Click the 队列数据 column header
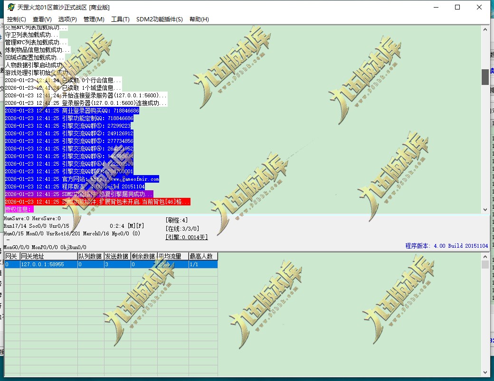494x381 pixels. pos(91,256)
